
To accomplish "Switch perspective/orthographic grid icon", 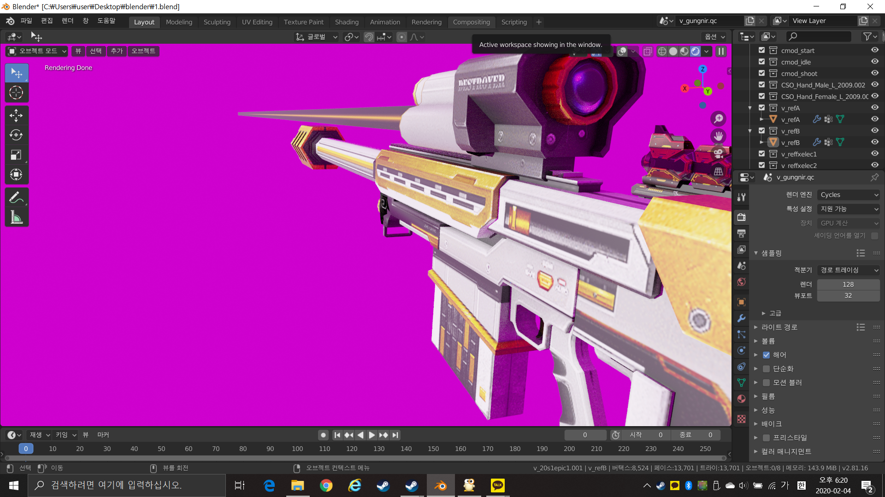I will (x=718, y=171).
